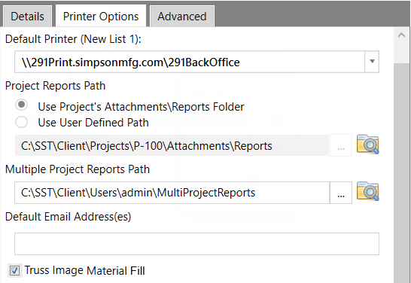Browse with ellipsis button for MultiProjectReports path
The height and width of the screenshot is (283, 411).
pos(341,193)
